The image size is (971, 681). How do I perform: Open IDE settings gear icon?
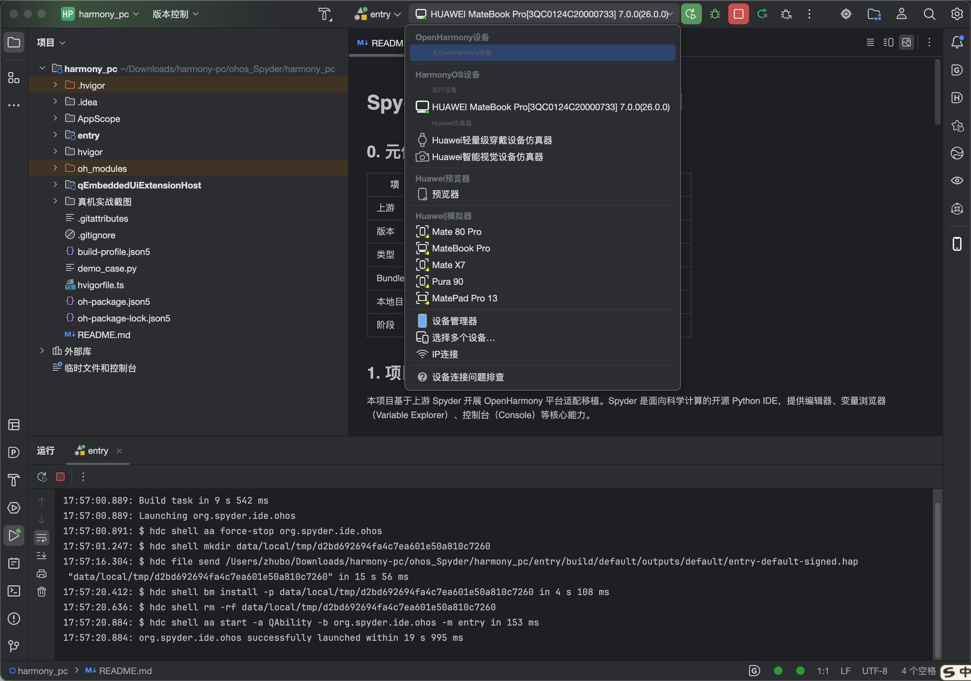[957, 14]
